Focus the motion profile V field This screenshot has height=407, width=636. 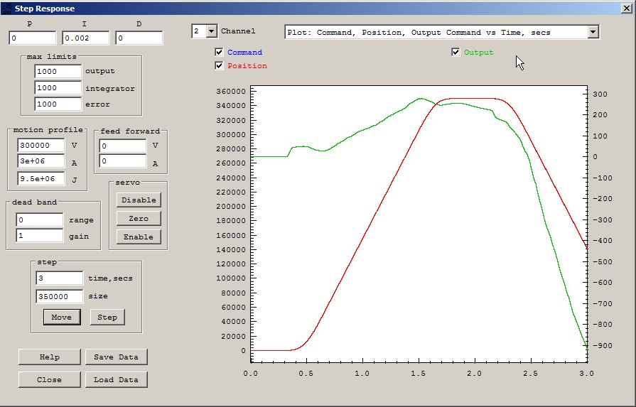point(41,145)
